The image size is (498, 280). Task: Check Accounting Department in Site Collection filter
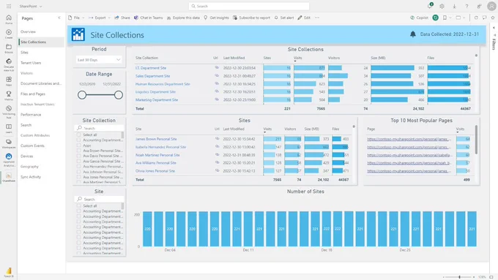point(79,140)
